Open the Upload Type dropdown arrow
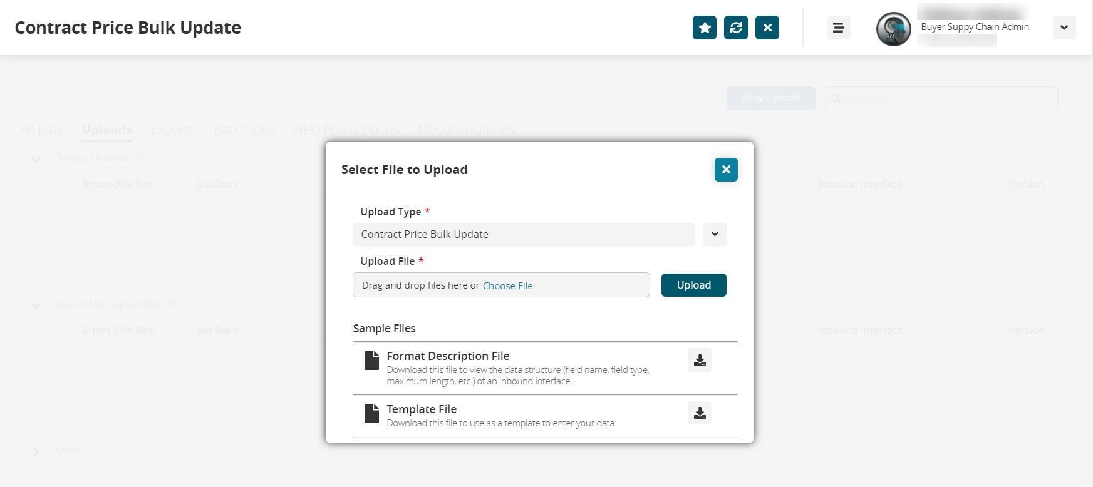This screenshot has height=487, width=1093. coord(715,235)
